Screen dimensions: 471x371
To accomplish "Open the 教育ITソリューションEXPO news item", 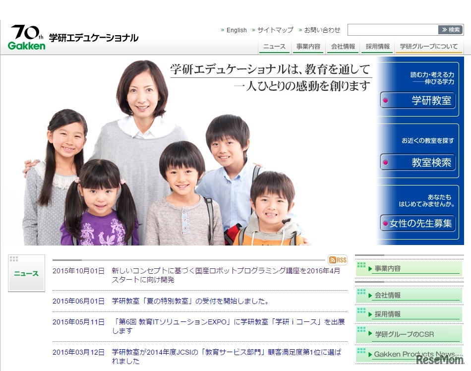I will [x=228, y=326].
